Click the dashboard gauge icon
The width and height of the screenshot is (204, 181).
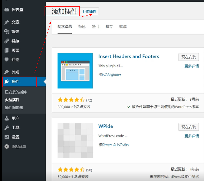7,10
